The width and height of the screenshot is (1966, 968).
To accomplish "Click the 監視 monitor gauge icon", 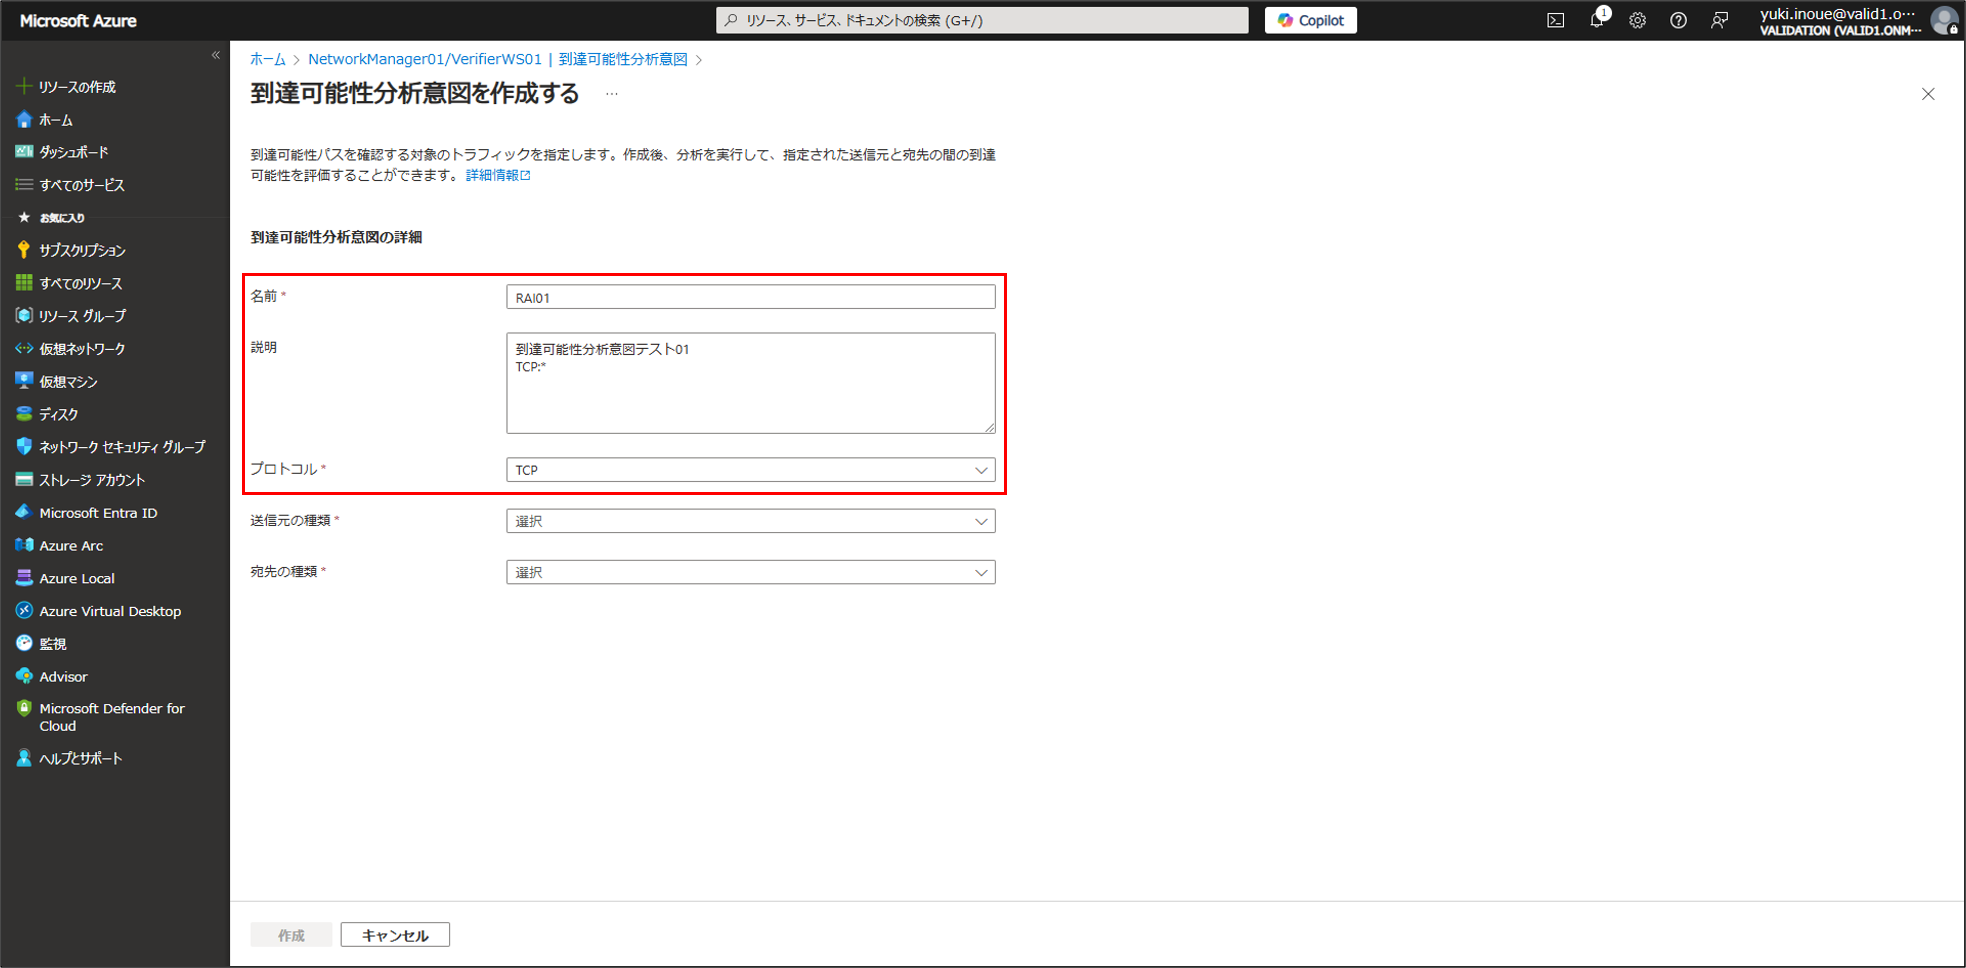I will tap(25, 643).
